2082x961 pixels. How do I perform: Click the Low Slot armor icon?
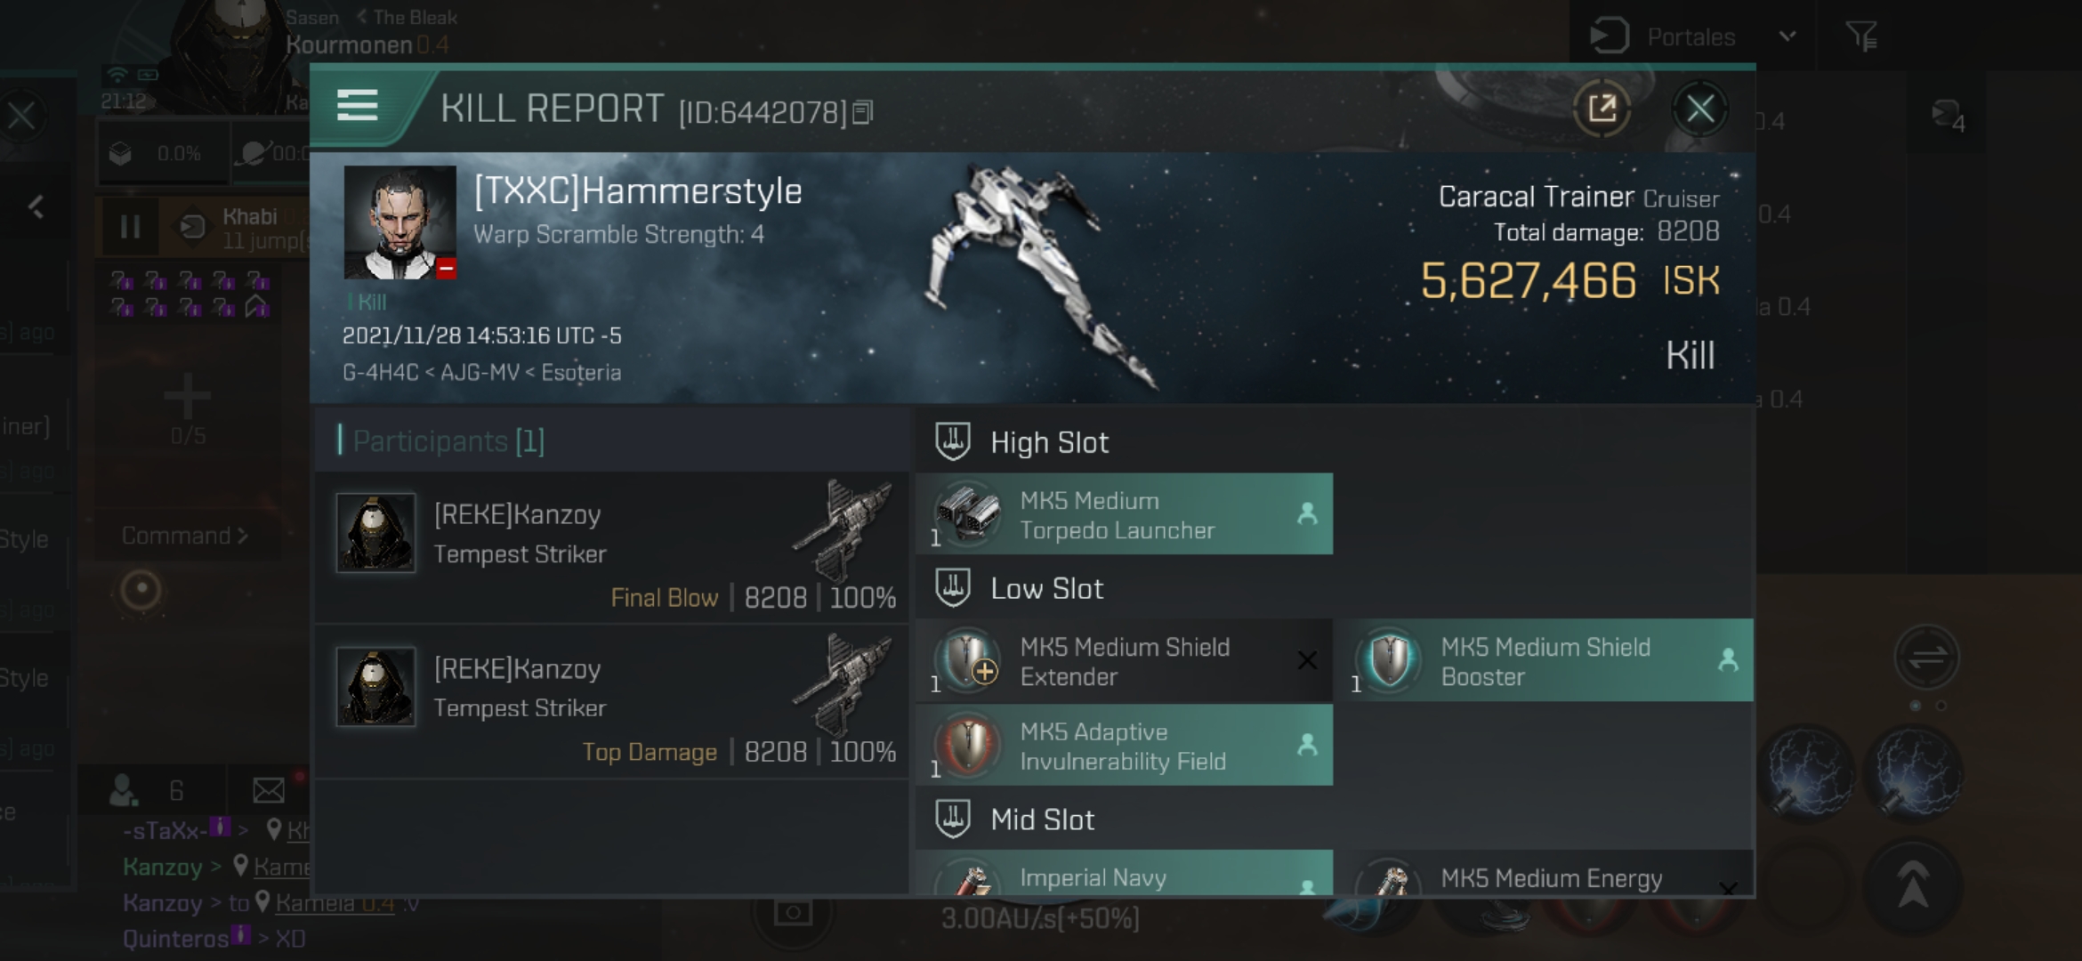pyautogui.click(x=954, y=588)
